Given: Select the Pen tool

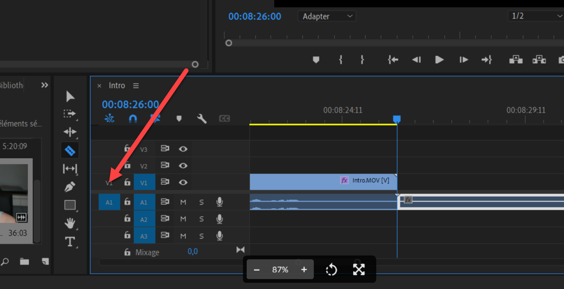Looking at the screenshot, I should [70, 187].
